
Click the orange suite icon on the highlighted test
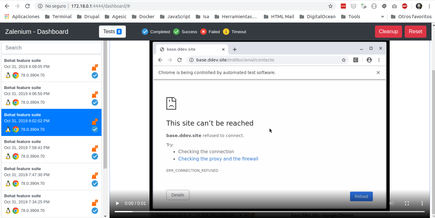tap(95, 122)
